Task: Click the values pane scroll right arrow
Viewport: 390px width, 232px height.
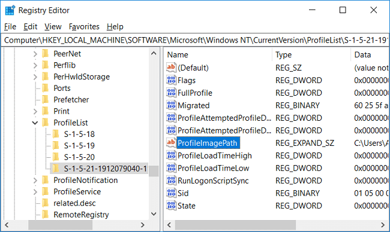Action: 383,225
